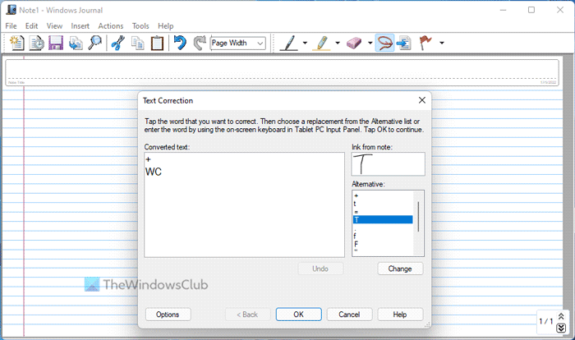This screenshot has height=340, width=575.
Task: Click the Ink from note preview box
Action: (x=388, y=164)
